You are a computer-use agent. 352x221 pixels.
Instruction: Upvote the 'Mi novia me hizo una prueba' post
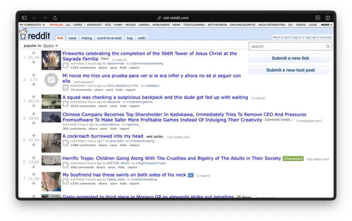34,75
